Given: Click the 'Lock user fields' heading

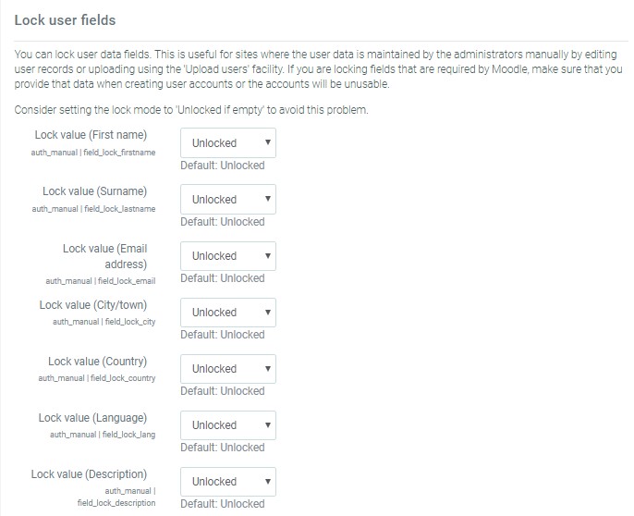Looking at the screenshot, I should tap(65, 19).
